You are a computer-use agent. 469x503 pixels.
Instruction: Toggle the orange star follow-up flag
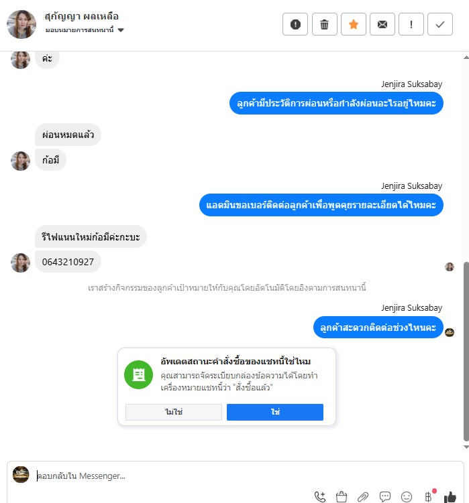click(354, 24)
